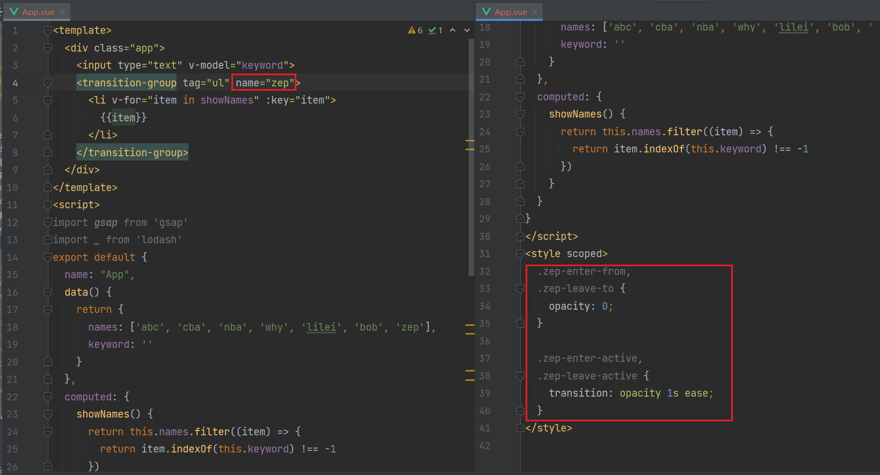Collapse return fold on line 17
Image resolution: width=880 pixels, height=475 pixels.
point(48,310)
